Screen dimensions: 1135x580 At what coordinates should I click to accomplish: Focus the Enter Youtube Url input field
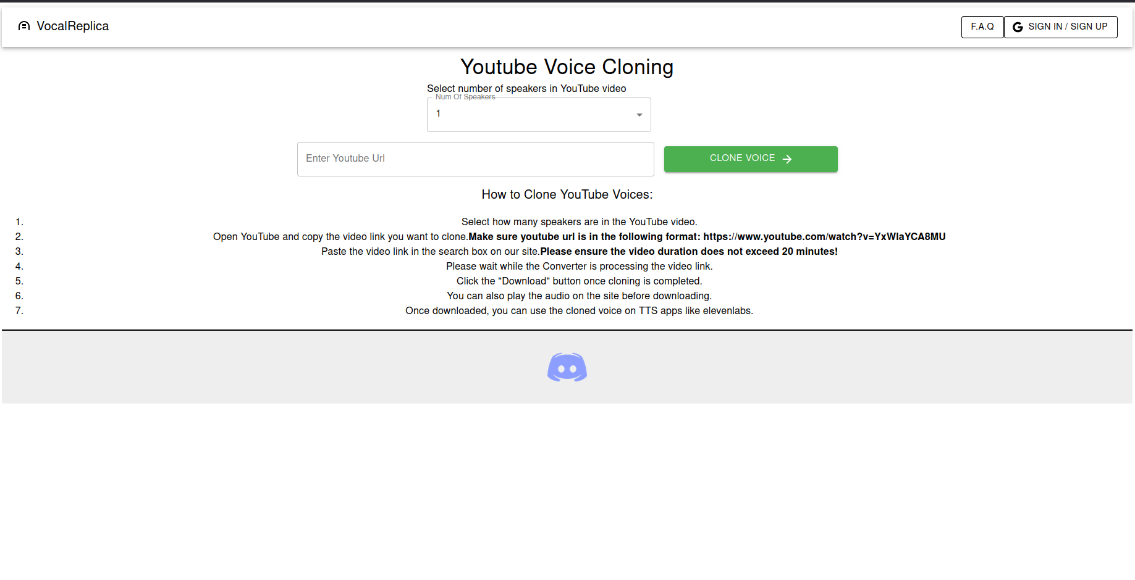pyautogui.click(x=475, y=159)
